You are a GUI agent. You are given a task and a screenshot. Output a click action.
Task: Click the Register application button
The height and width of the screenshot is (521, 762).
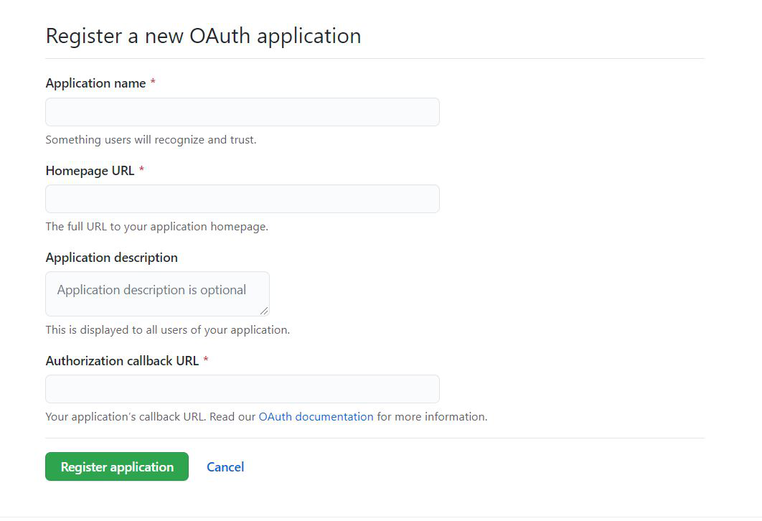(x=117, y=466)
